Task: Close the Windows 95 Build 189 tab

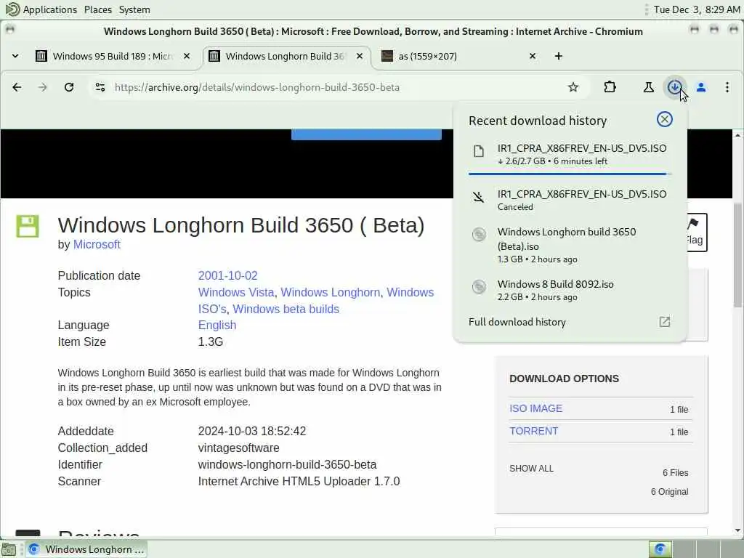Action: [187, 56]
